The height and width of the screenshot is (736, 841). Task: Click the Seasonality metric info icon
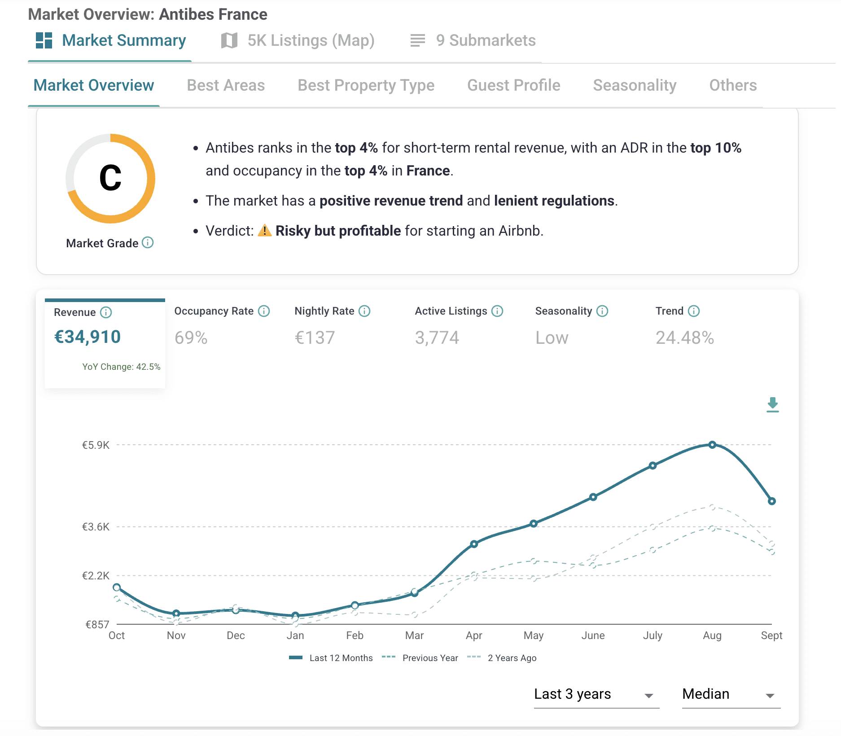[x=602, y=311]
